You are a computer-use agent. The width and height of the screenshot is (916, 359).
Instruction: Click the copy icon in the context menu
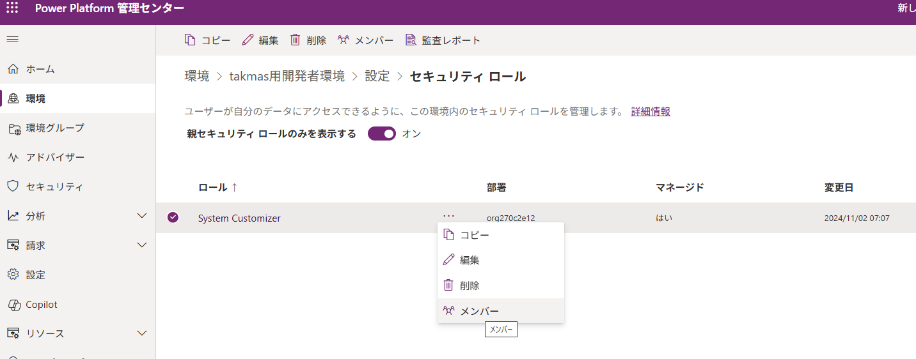(x=448, y=234)
